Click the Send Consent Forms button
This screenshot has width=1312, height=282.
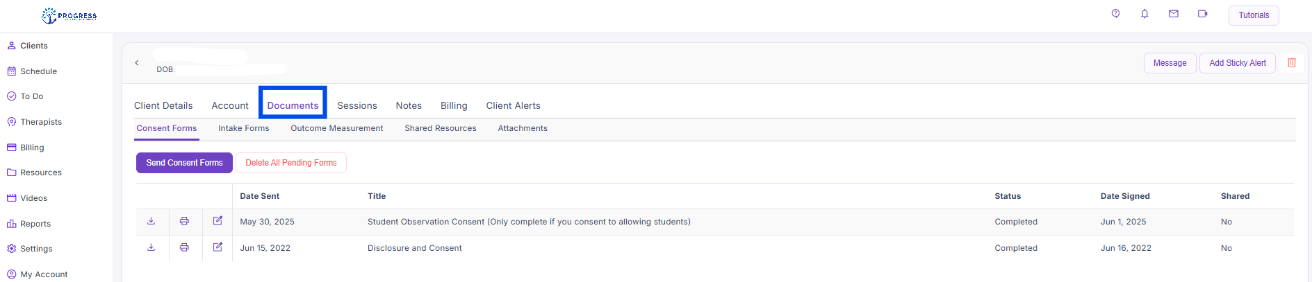(x=184, y=163)
